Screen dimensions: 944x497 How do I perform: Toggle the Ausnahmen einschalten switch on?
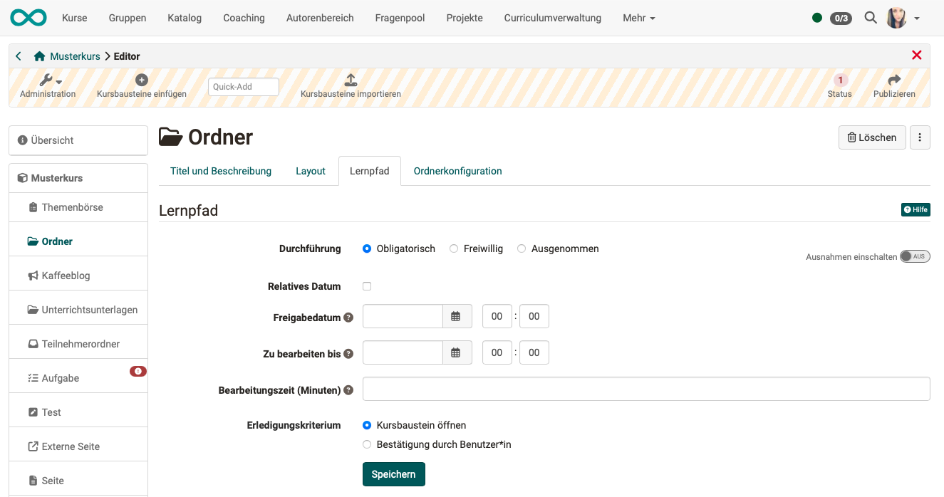point(915,256)
